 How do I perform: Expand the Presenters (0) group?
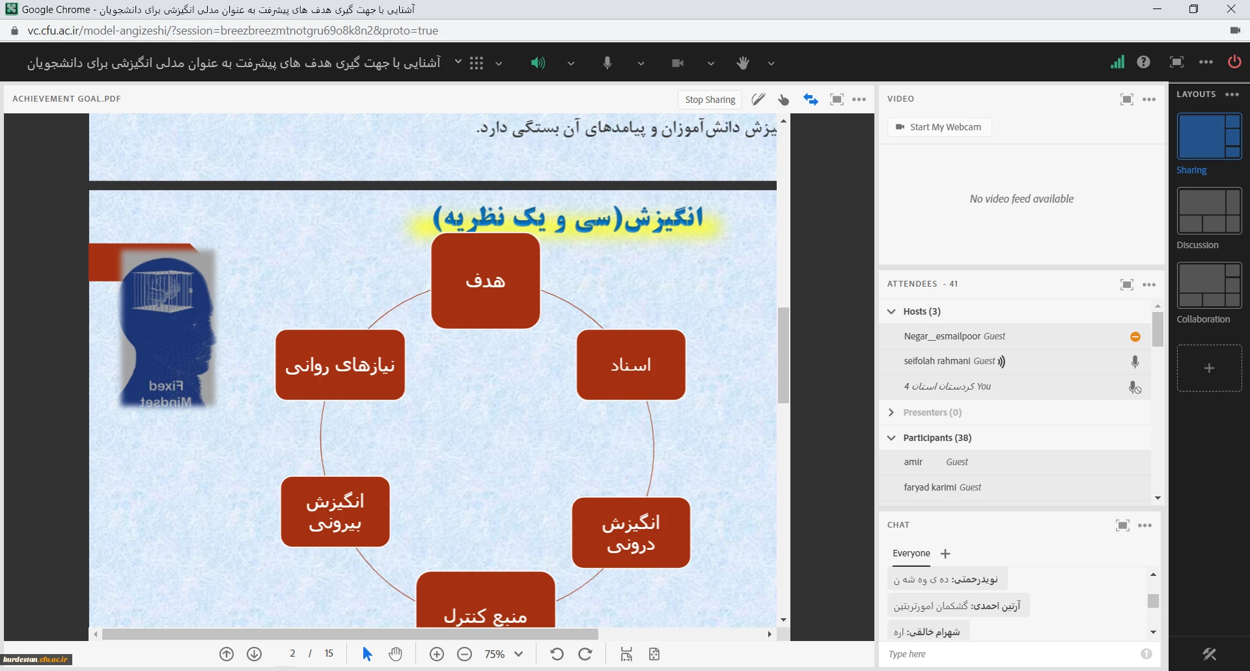(x=891, y=412)
